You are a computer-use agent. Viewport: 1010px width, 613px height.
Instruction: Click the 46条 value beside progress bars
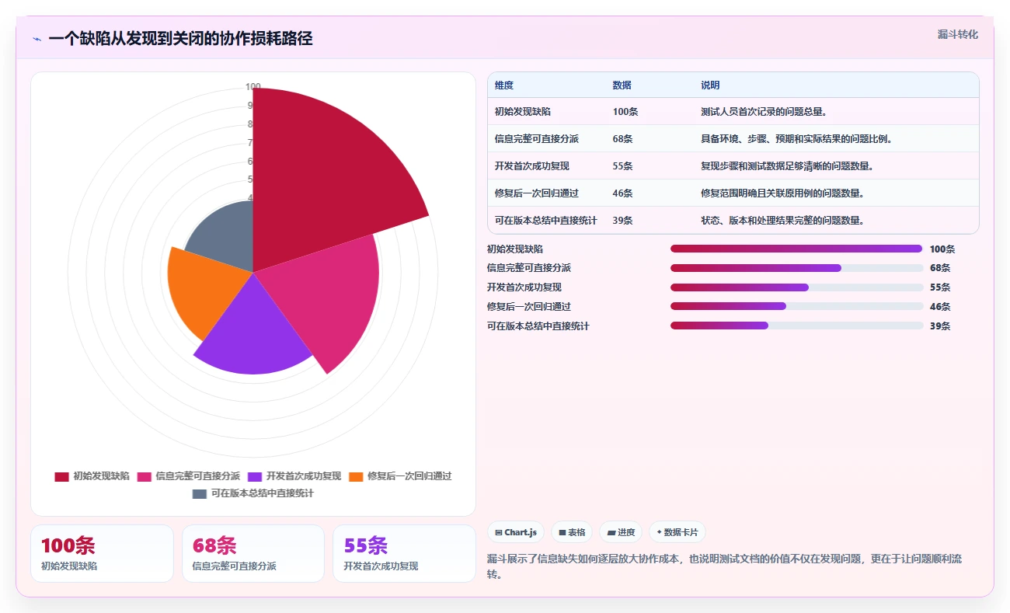click(940, 306)
